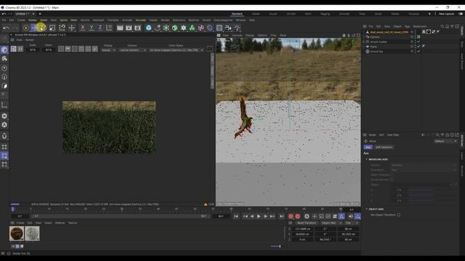Image resolution: width=465 pixels, height=261 pixels.
Task: Click the Reset Transform button
Action: 307,223
